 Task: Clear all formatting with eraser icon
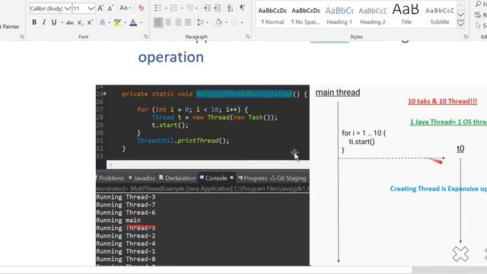141,8
